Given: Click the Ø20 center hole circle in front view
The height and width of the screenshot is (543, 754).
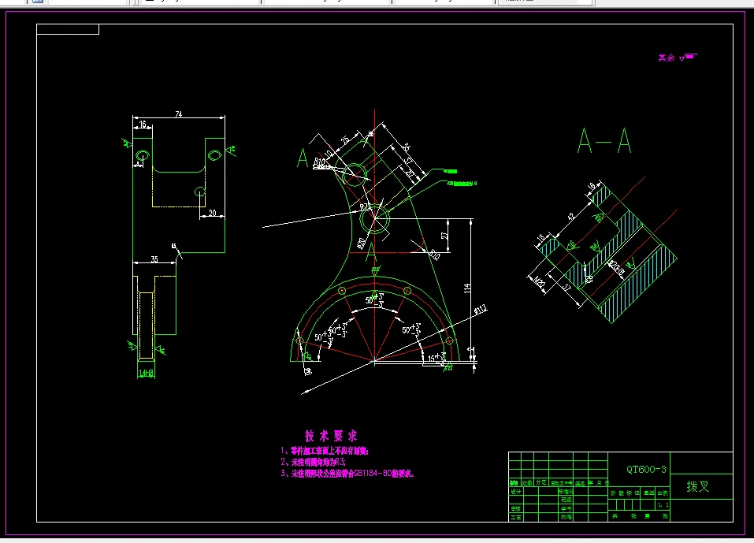Looking at the screenshot, I should [x=374, y=220].
